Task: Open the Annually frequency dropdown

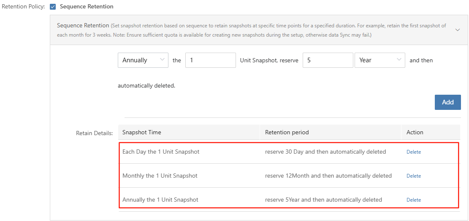Action: [143, 60]
